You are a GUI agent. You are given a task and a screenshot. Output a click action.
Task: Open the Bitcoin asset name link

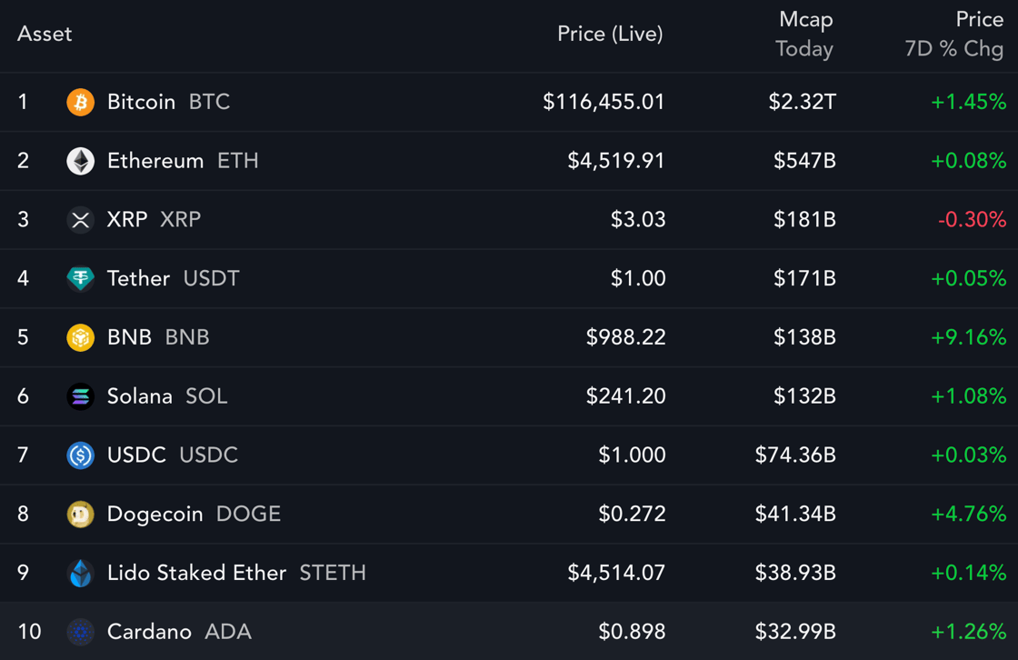[141, 102]
